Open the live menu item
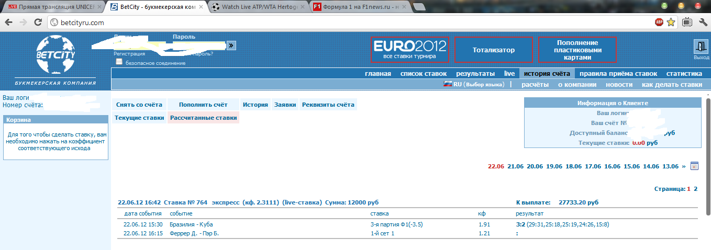The image size is (711, 250). [509, 74]
